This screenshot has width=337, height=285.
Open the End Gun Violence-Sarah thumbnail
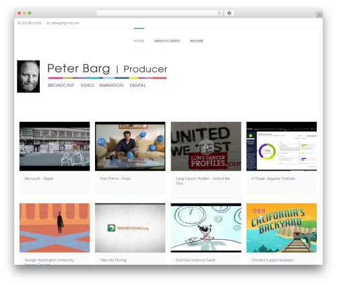[206, 228]
